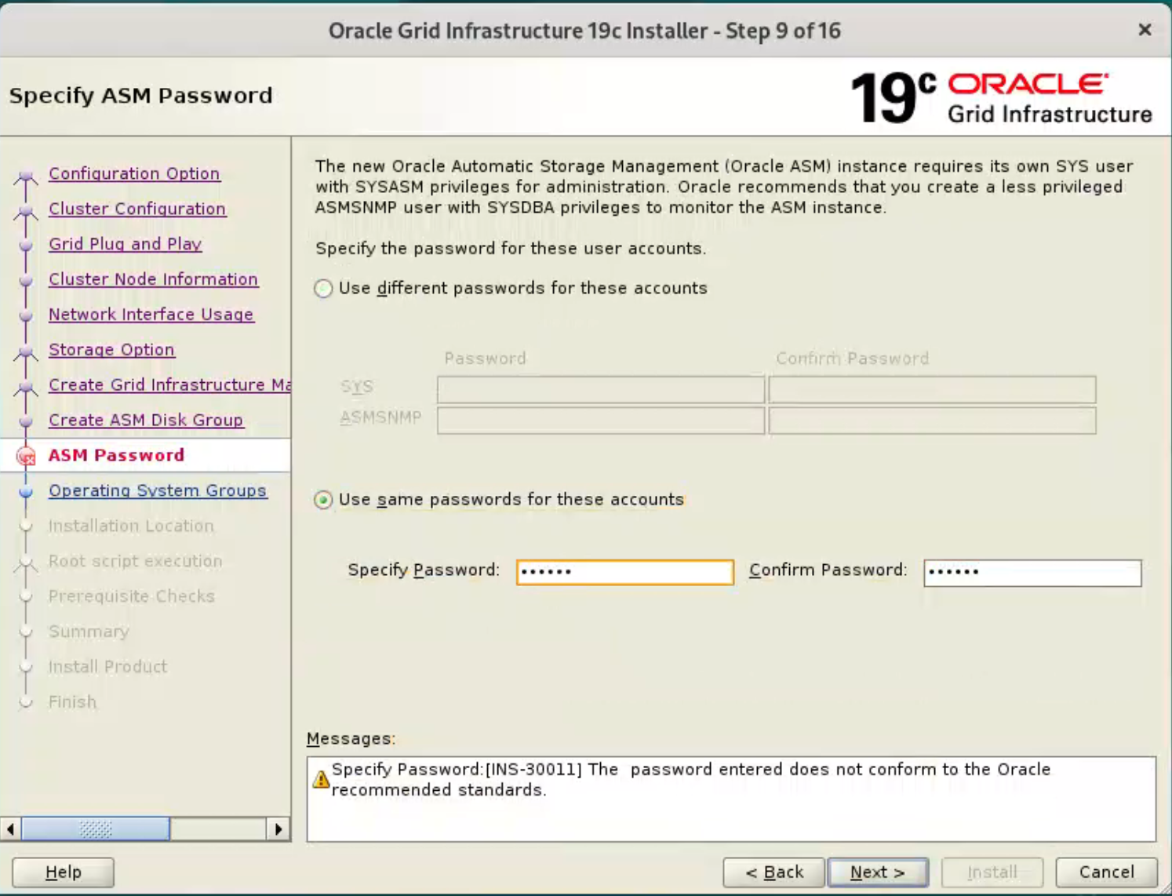
Task: Jump to Cluster Node Information step
Action: coord(153,279)
